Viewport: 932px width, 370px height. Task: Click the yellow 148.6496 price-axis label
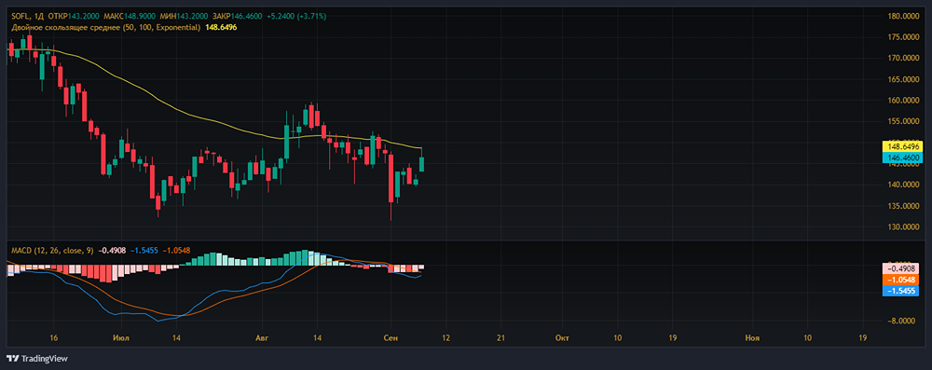pyautogui.click(x=903, y=146)
